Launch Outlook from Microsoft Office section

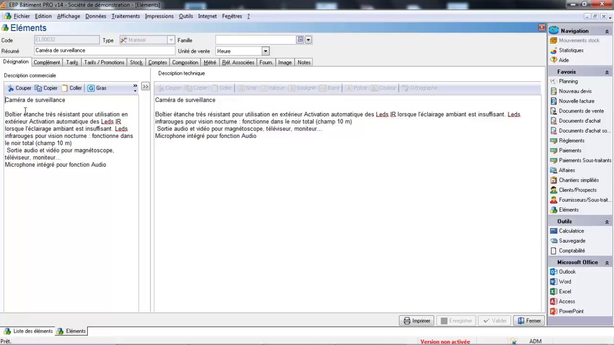pyautogui.click(x=563, y=272)
